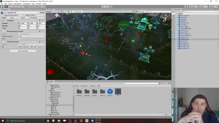219x123 pixels.
Task: Click the orientation gizmo in Scene view
Action: coord(166,18)
